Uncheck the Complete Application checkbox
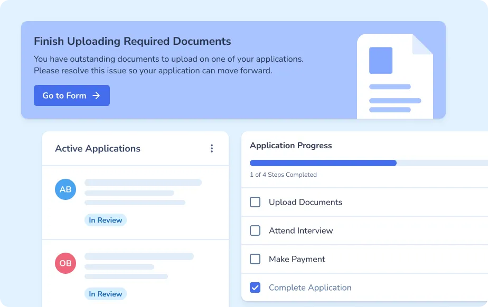Viewport: 488px width, 307px height. click(x=255, y=287)
